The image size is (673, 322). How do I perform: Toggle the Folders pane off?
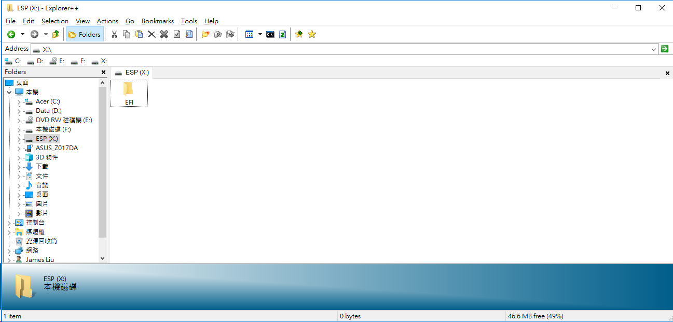click(x=85, y=34)
